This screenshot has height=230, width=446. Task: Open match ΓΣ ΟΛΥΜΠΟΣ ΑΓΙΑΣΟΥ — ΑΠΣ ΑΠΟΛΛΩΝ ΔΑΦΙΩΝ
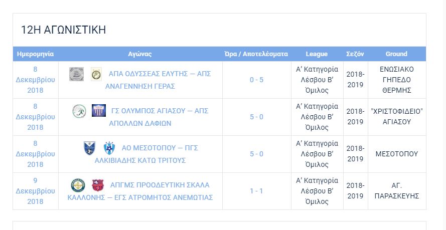point(159,117)
